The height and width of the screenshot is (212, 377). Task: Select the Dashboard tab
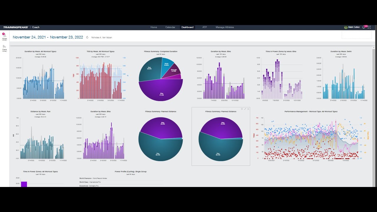tap(187, 27)
